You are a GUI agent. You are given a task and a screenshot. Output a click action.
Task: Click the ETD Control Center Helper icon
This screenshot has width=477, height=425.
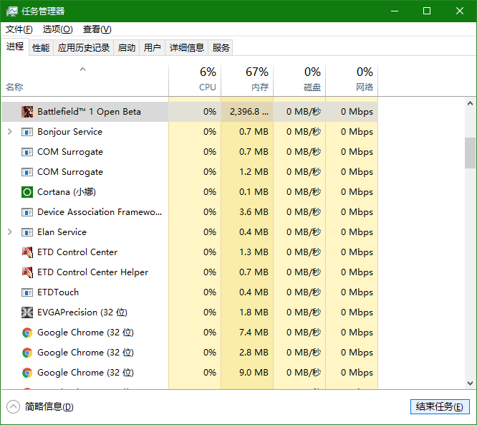[x=27, y=272]
